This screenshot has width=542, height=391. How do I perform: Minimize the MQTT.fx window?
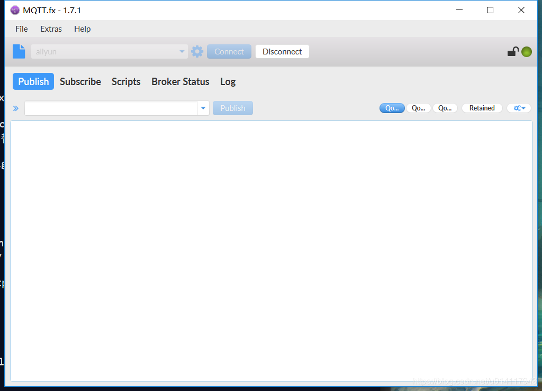tap(459, 10)
